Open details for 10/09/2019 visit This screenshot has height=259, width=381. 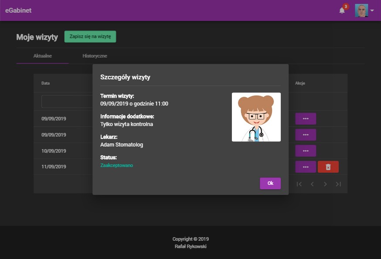coord(306,151)
